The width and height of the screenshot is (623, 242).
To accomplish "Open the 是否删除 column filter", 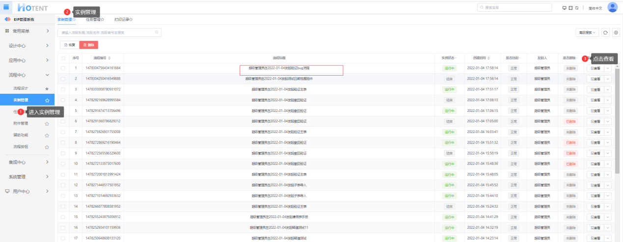I will click(577, 58).
